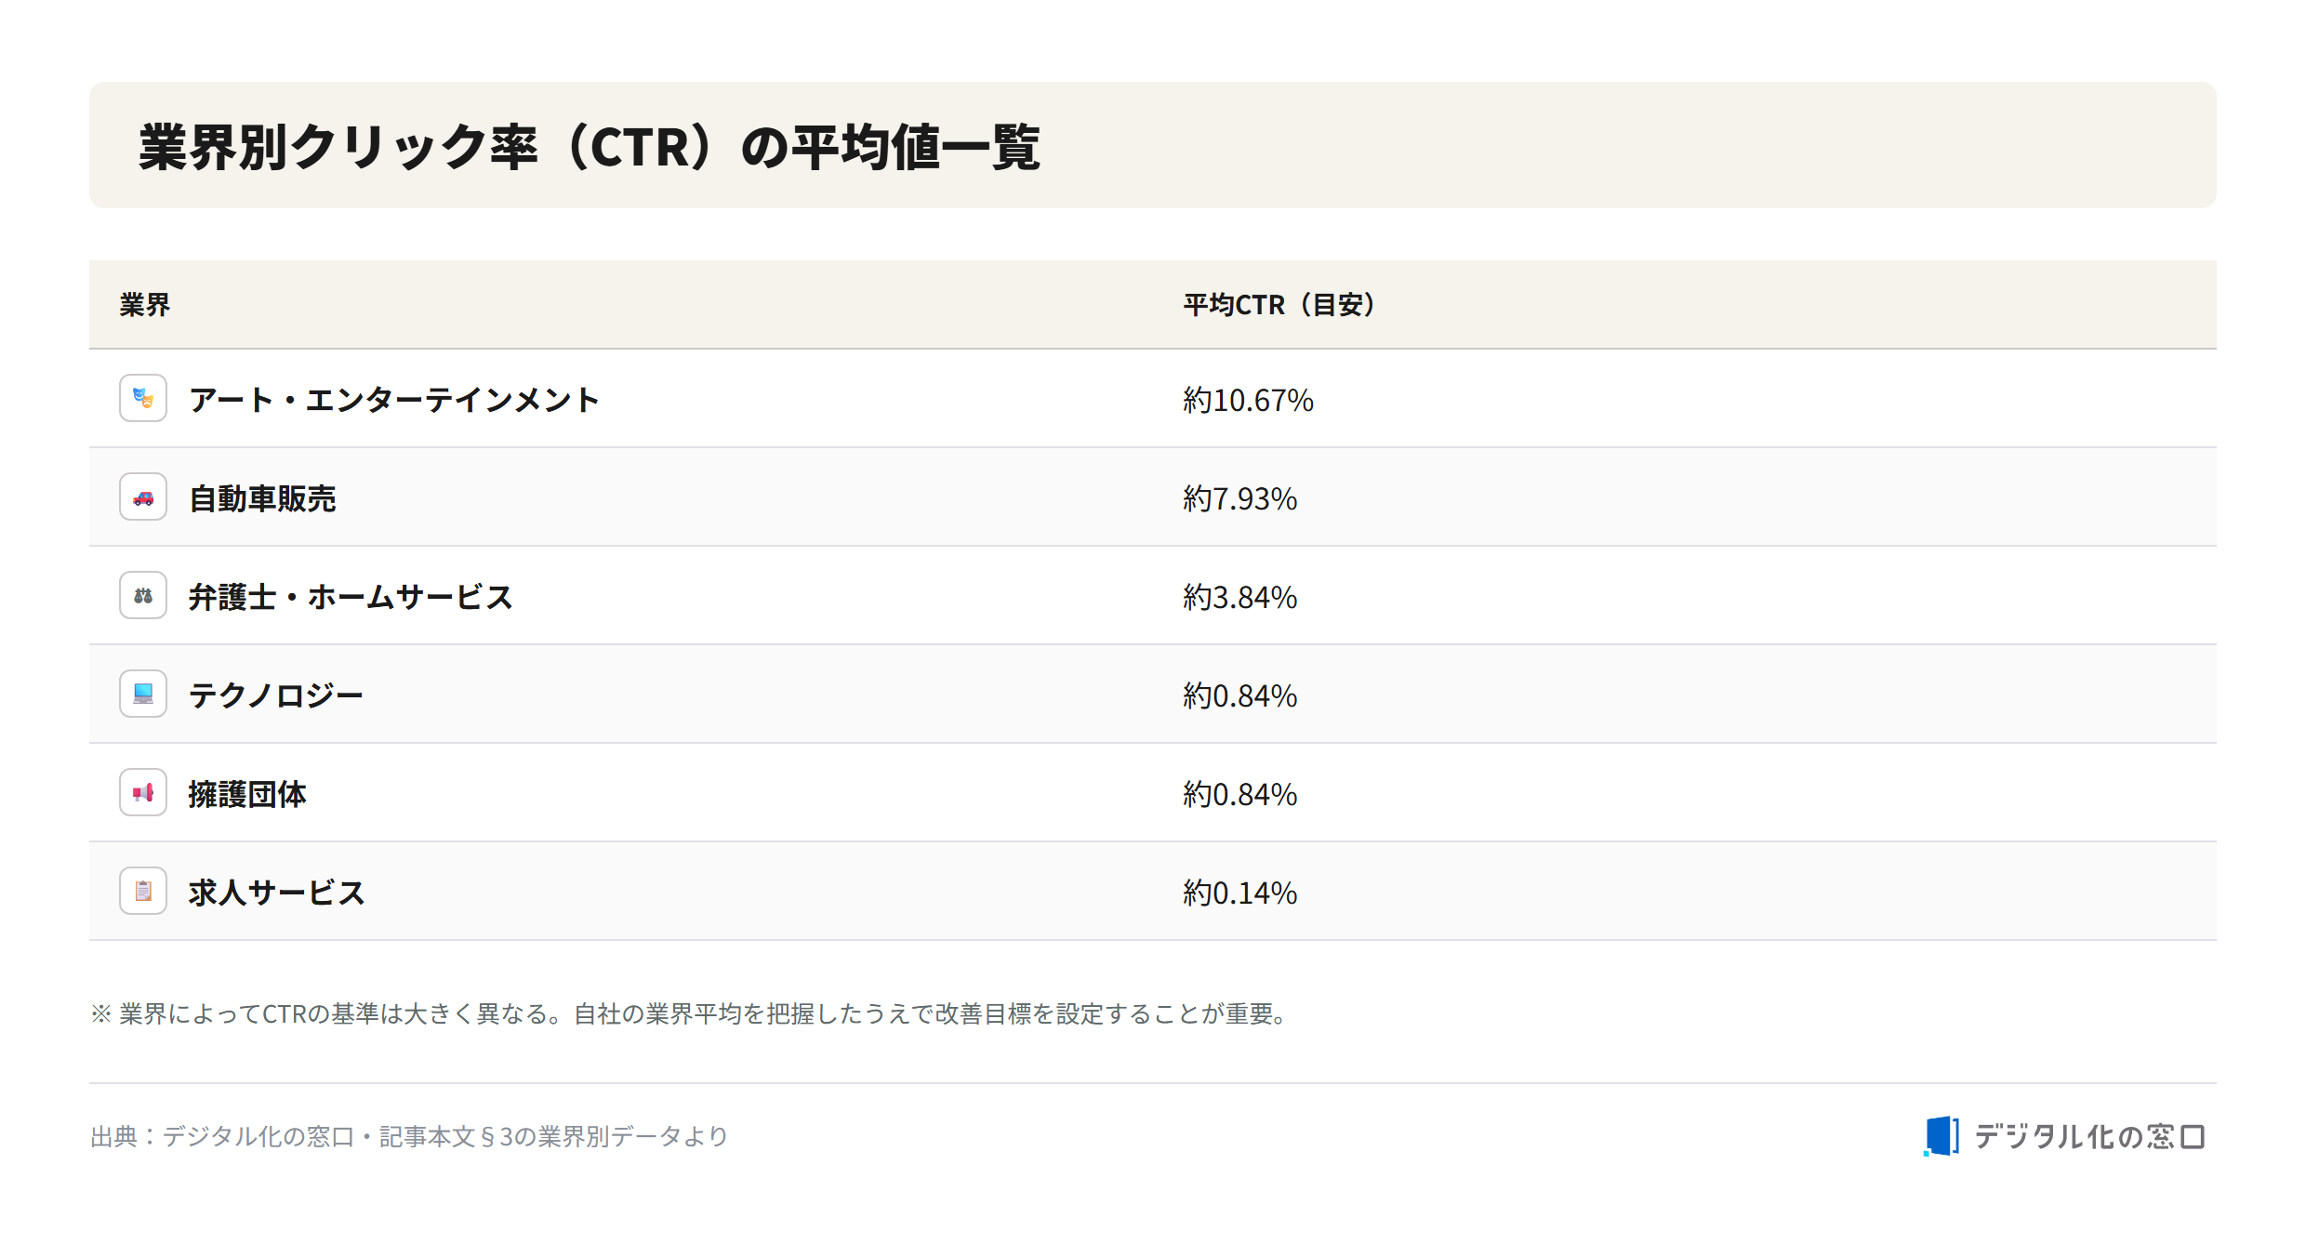Click the 約0.14% value for 求人サービス

coord(1239,893)
